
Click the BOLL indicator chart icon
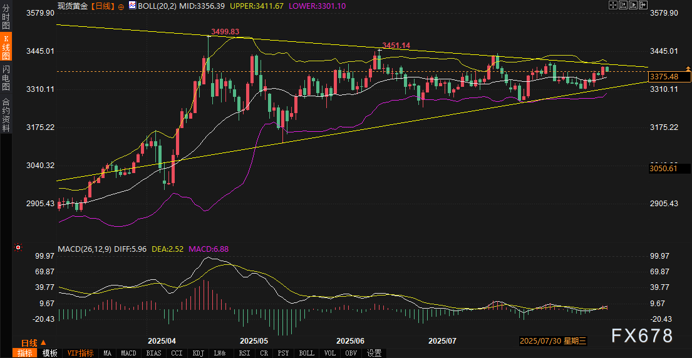[x=132, y=6]
